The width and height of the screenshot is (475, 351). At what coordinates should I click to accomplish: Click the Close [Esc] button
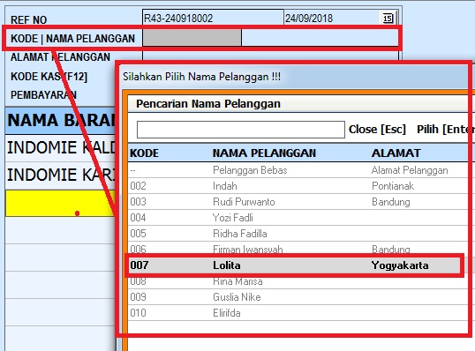(377, 130)
